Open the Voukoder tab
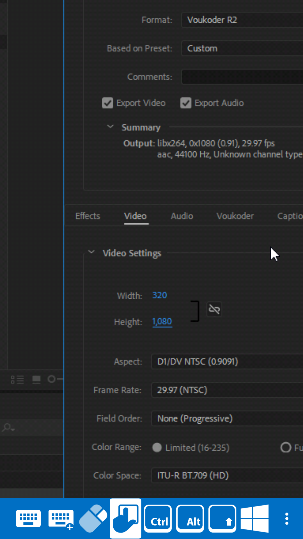The image size is (303, 539). (x=235, y=216)
